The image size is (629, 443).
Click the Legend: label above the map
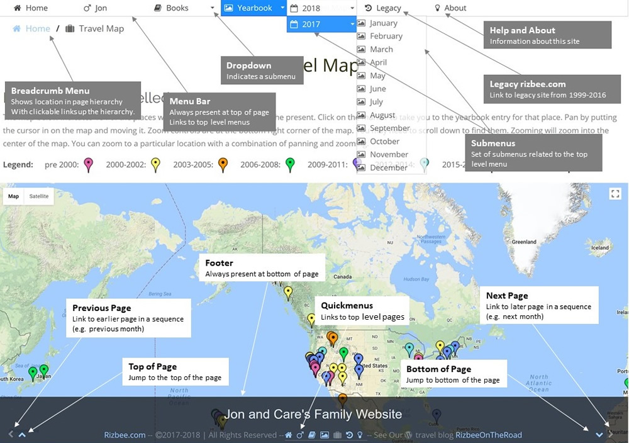point(18,164)
